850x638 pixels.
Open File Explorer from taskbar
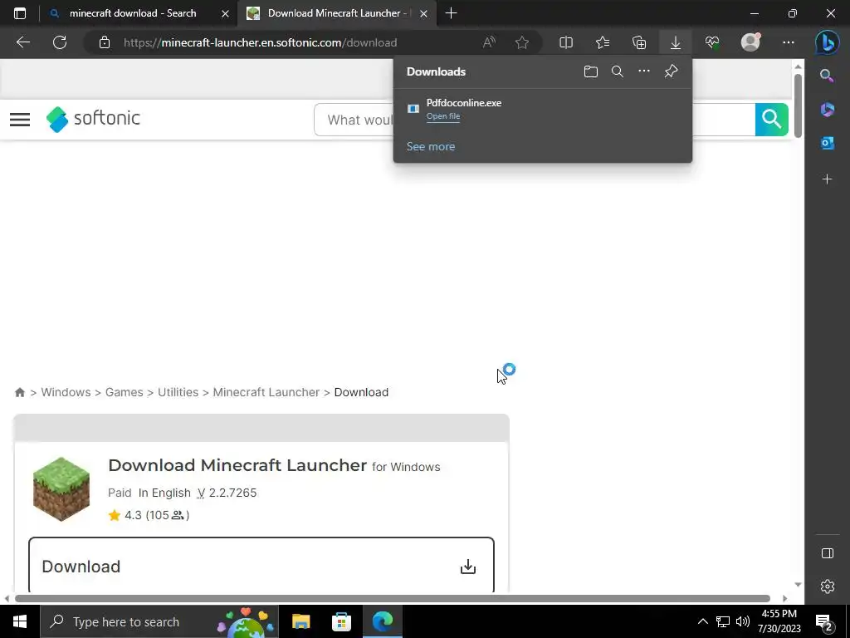point(300,621)
